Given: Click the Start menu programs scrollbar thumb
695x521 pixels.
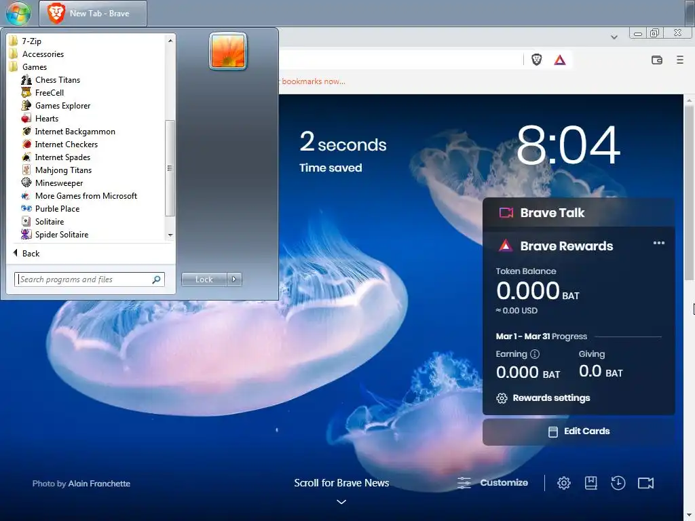Looking at the screenshot, I should tap(170, 168).
